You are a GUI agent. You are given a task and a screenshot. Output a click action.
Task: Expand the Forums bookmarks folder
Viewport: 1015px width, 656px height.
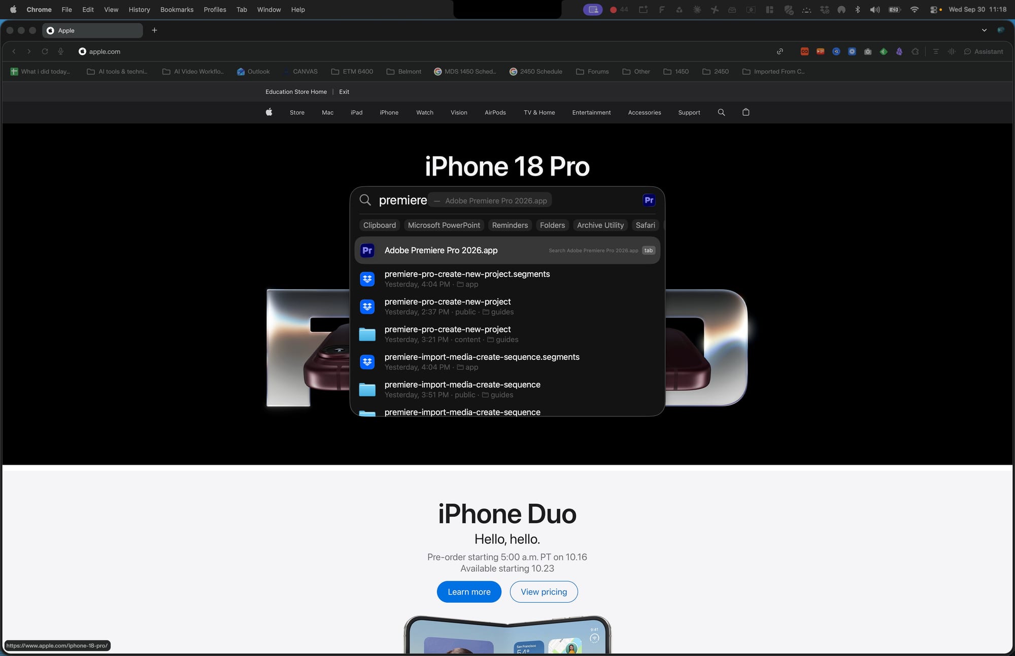point(592,72)
